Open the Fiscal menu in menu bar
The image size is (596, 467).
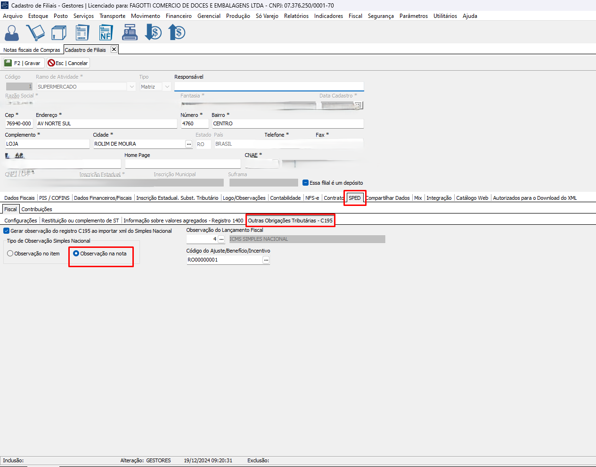pyautogui.click(x=355, y=16)
